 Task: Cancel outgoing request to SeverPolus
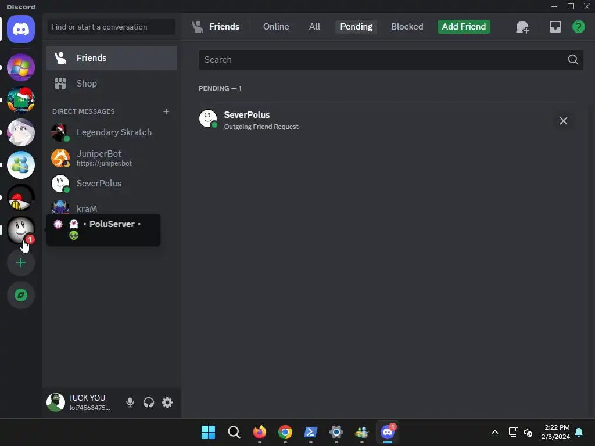(x=564, y=121)
